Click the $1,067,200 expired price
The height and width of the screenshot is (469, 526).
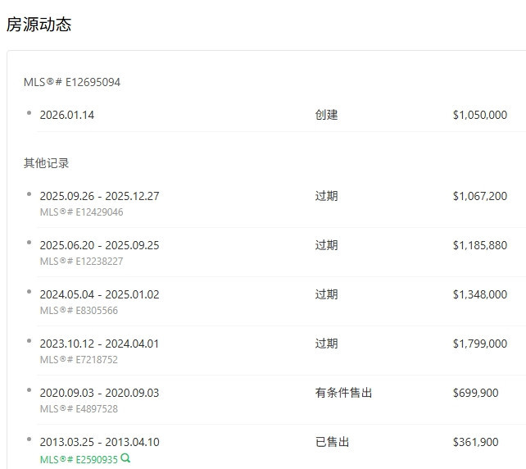(479, 196)
